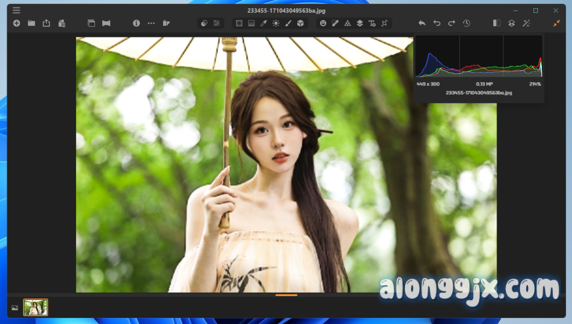Open the hamburger main menu
Viewport: 572px width, 324px height.
pos(16,10)
